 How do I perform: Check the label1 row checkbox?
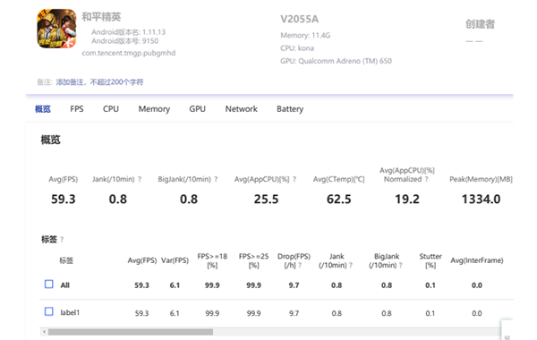[x=49, y=311]
